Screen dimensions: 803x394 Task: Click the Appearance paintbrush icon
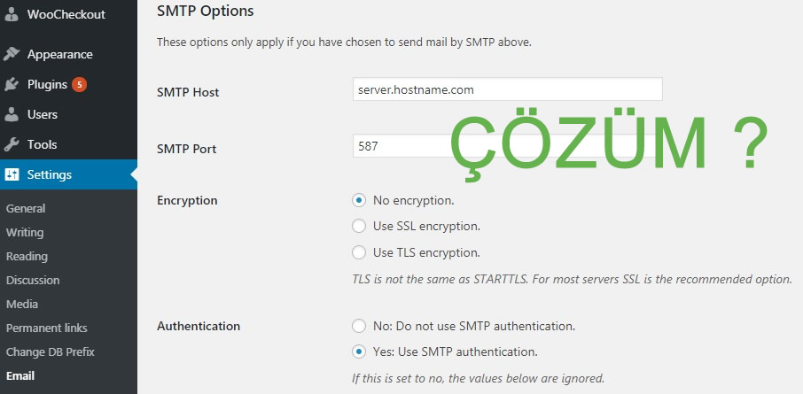[12, 54]
